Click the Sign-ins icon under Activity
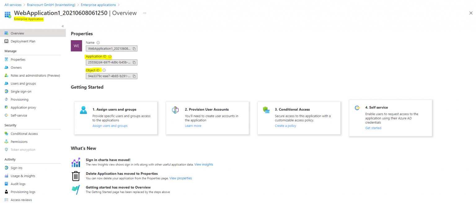This screenshot has width=476, height=209. pyautogui.click(x=7, y=168)
